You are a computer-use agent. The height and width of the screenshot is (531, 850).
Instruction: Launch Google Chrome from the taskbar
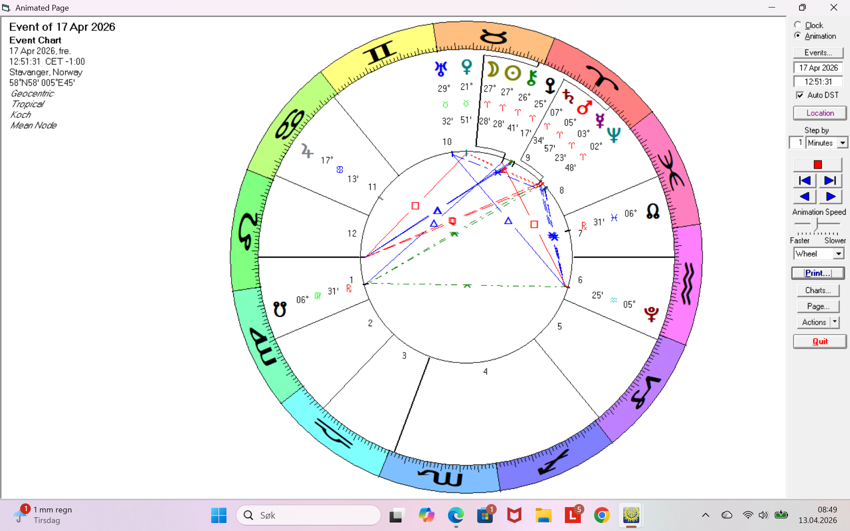coord(602,515)
